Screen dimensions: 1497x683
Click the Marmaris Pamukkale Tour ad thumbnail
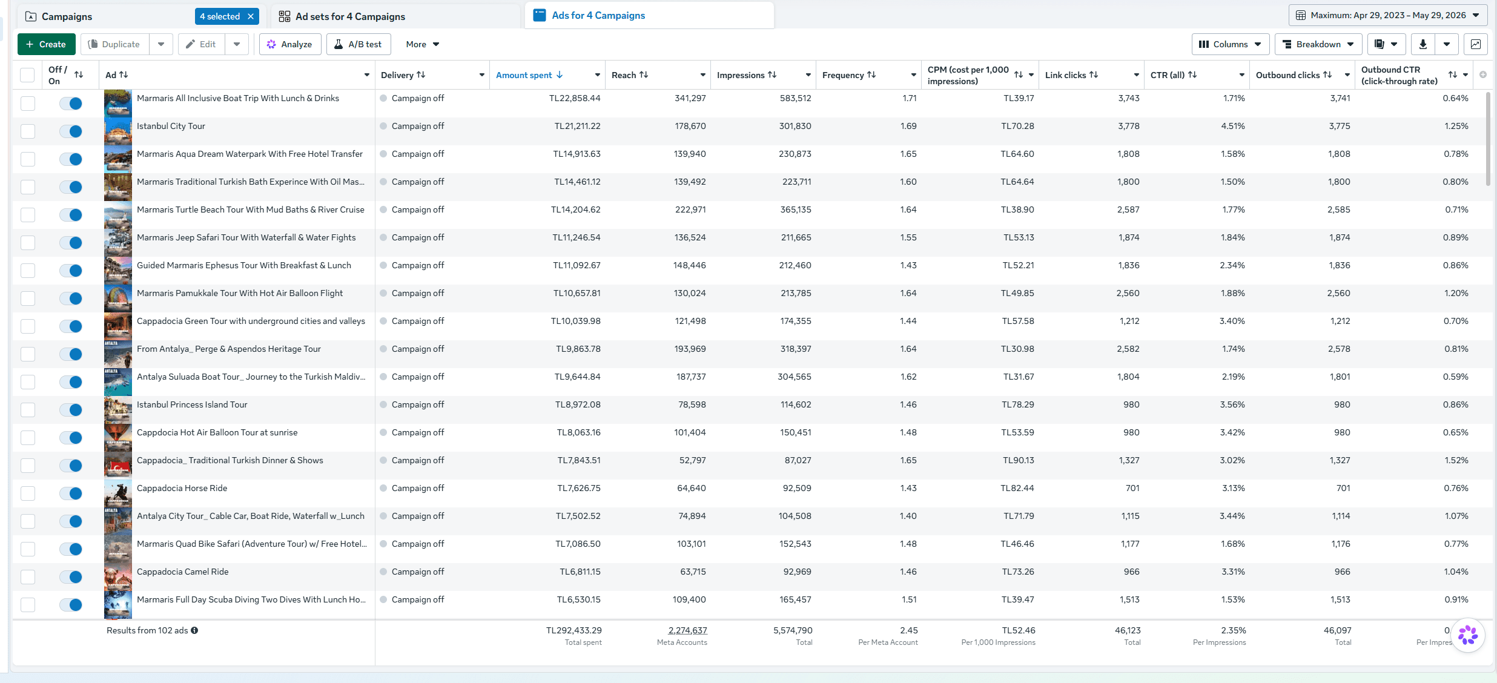click(x=117, y=299)
